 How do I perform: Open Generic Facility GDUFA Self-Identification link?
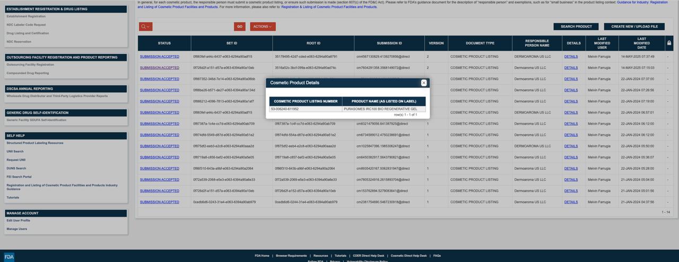(x=37, y=120)
